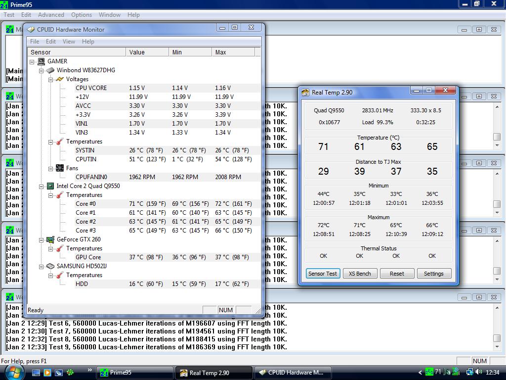Click Sensor Test button in Real Temp
The height and width of the screenshot is (380, 506).
(x=323, y=274)
